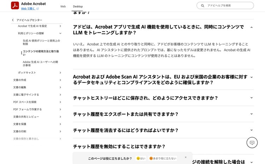Click 'チャット履歴をエクスポートまたは共有できますか' question
Image resolution: width=265 pixels, height=164 pixels.
(125, 114)
